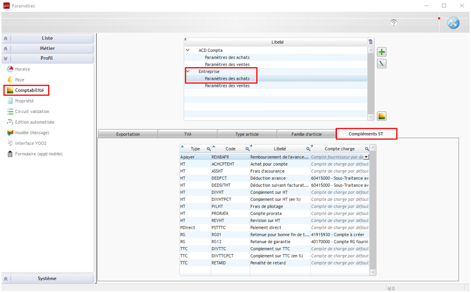Select Circuit validation in the sidebar
This screenshot has height=293, width=471.
click(x=32, y=111)
